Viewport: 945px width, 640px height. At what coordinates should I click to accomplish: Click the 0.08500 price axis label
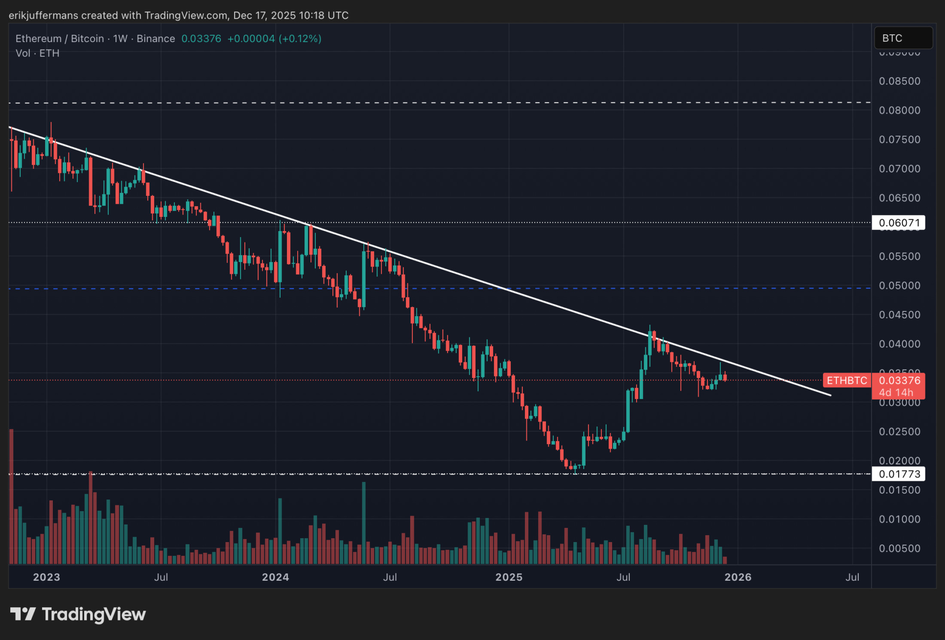coord(899,81)
